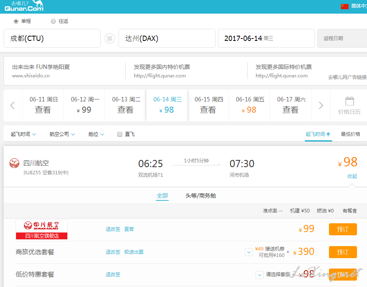Image resolution: width=367 pixels, height=287 pixels.
Task: Click the 返程日期 return date field
Action: 342,38
